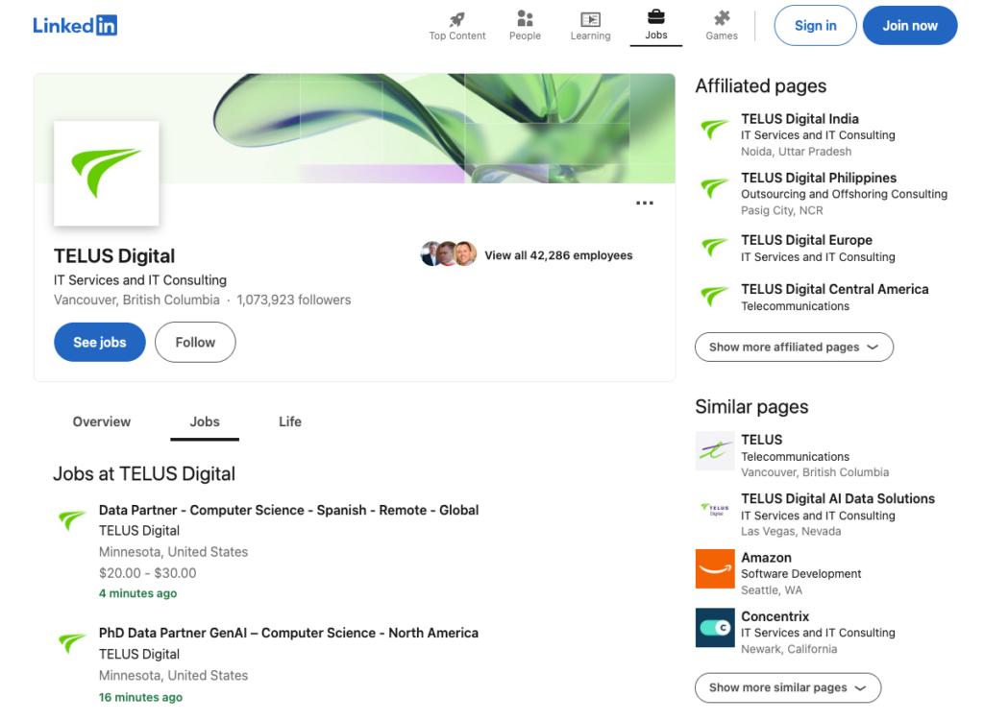This screenshot has height=721, width=984.
Task: Open the TELUS Digital company logo
Action: pyautogui.click(x=106, y=173)
